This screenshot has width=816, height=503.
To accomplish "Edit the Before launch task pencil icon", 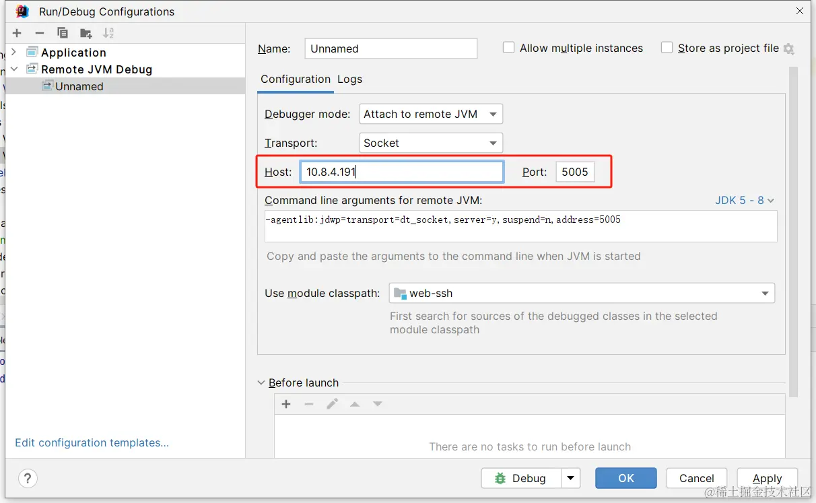I will pyautogui.click(x=332, y=404).
